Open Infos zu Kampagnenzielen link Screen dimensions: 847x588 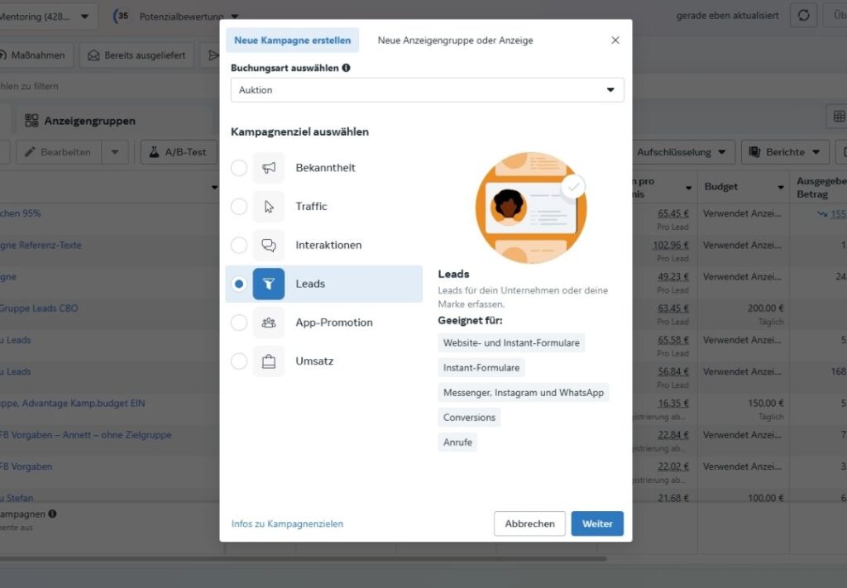point(287,523)
